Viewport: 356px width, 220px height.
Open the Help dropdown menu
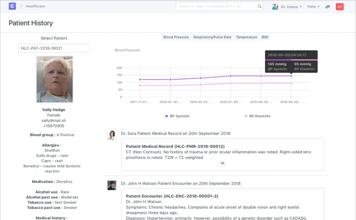coord(313,6)
